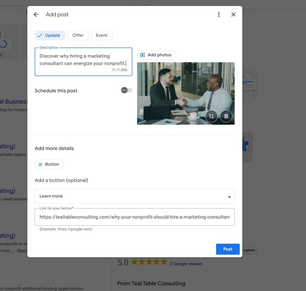The width and height of the screenshot is (306, 291).
Task: Crop the uploaded handshake photo
Action: 211,116
